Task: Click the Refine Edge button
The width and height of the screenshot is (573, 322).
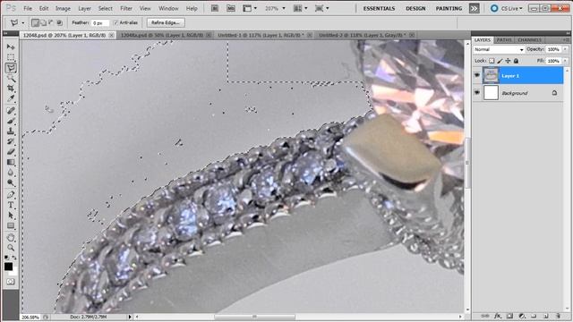Action: point(166,22)
